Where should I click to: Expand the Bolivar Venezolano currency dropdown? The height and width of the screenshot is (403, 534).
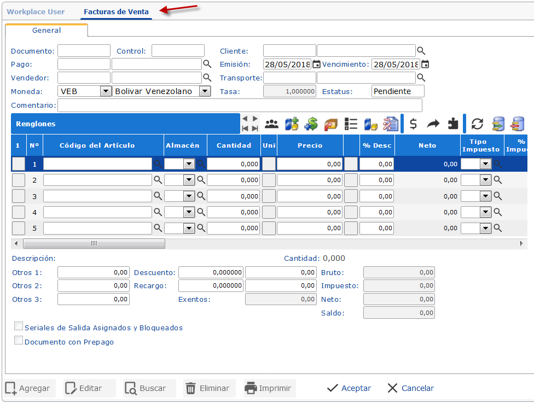pos(205,91)
